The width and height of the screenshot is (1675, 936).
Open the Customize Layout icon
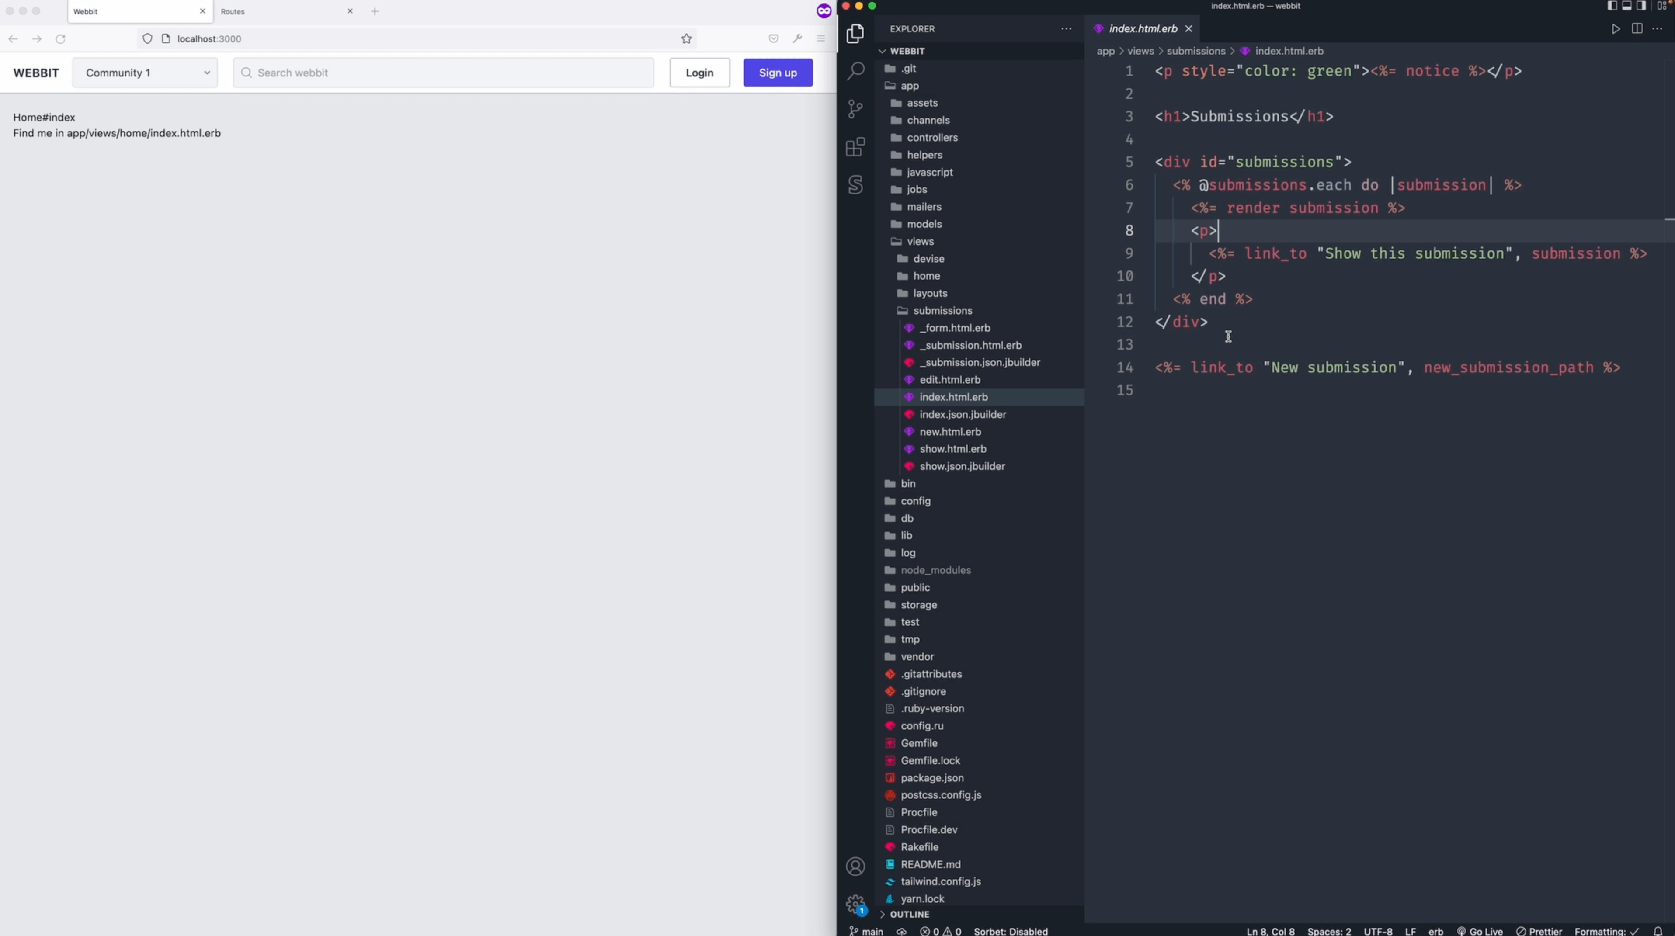point(1662,6)
